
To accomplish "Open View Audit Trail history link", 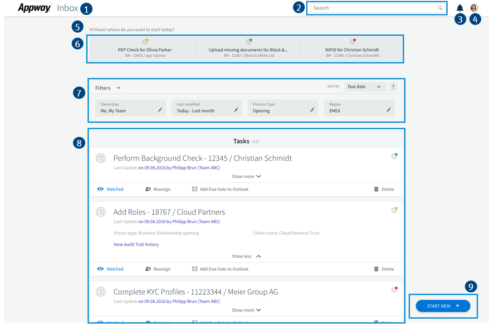I will [x=136, y=244].
